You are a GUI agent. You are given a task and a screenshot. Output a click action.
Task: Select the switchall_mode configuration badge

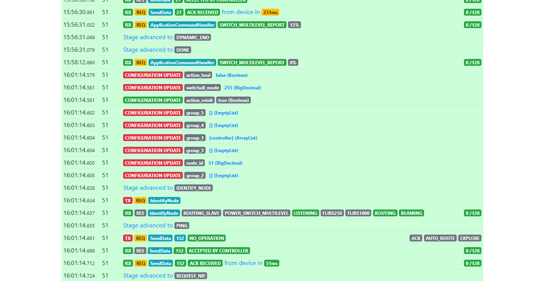tap(203, 88)
